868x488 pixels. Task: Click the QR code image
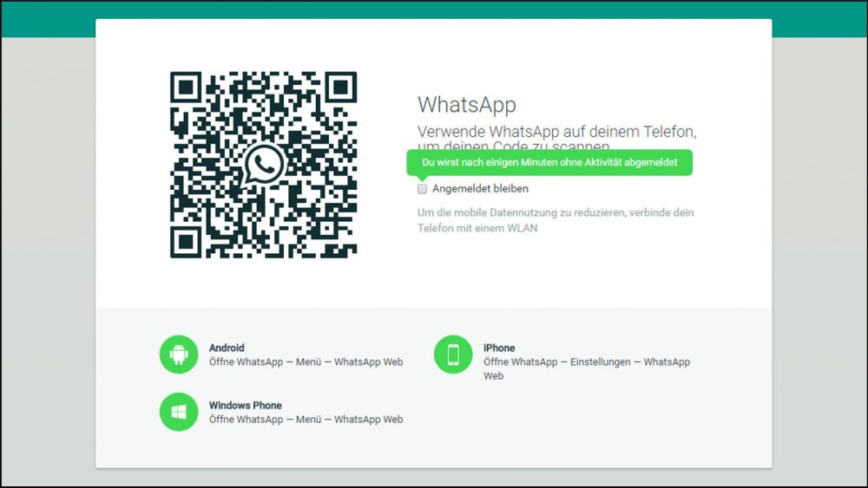[264, 165]
